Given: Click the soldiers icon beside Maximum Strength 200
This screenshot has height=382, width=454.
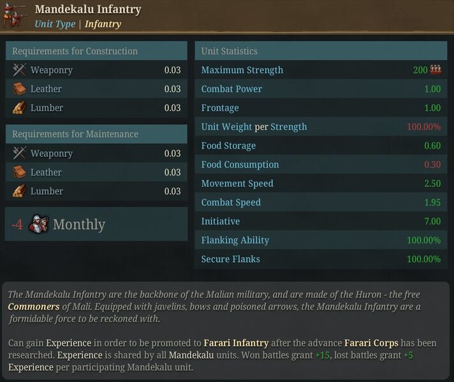Looking at the screenshot, I should 436,70.
